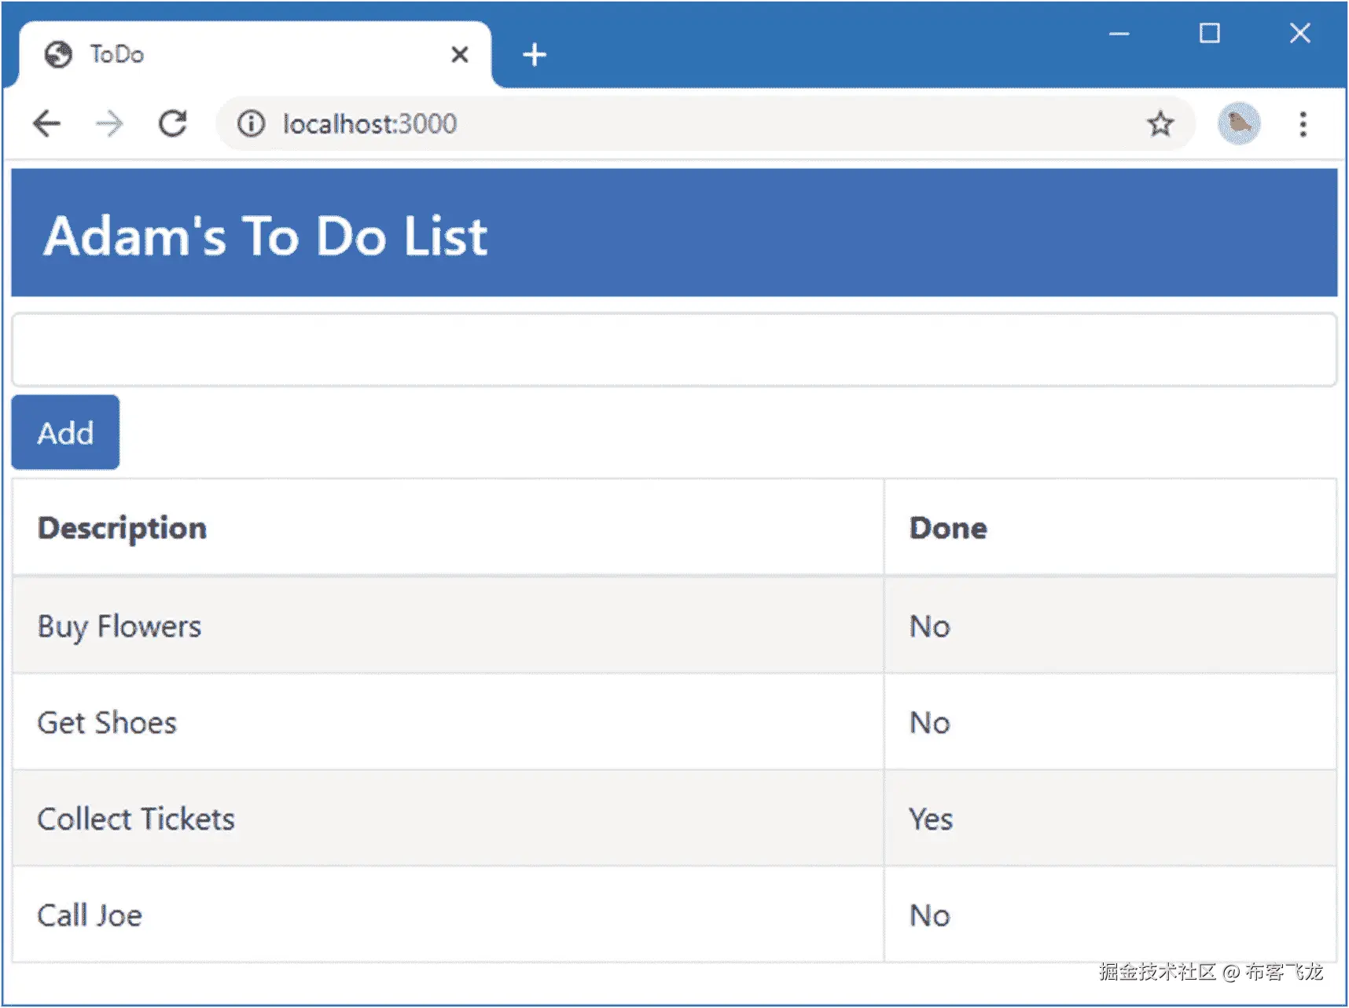Screen dimensions: 1349x1008
Task: Focus the new to-do text input
Action: click(x=674, y=350)
